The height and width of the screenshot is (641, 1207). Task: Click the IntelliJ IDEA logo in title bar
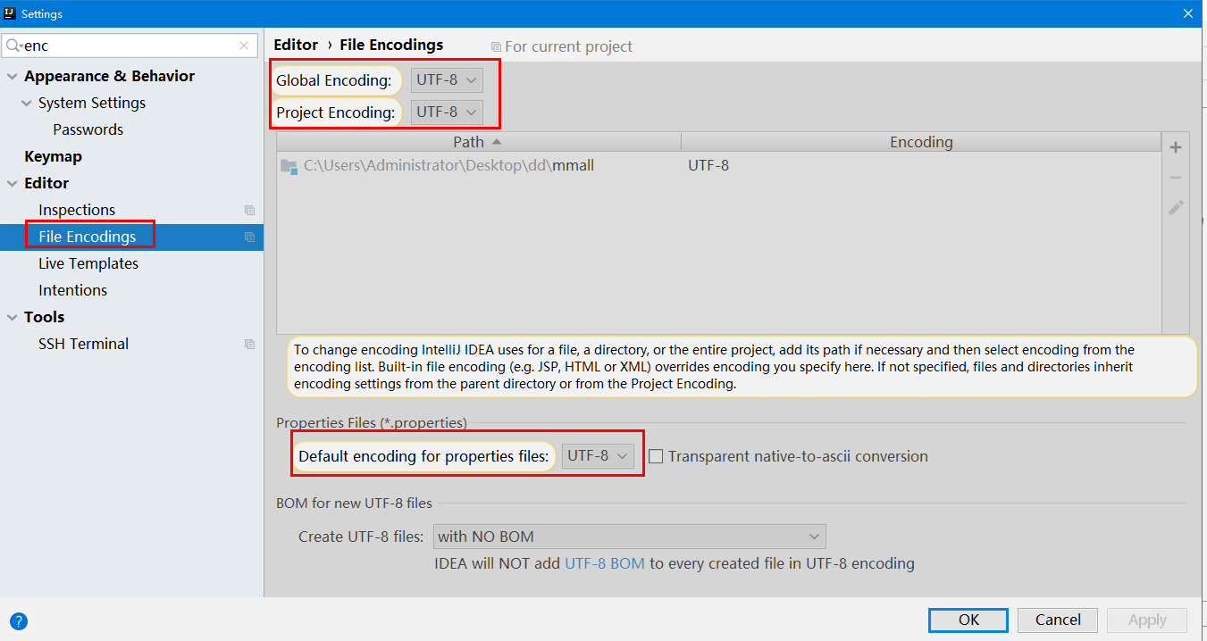[x=11, y=13]
